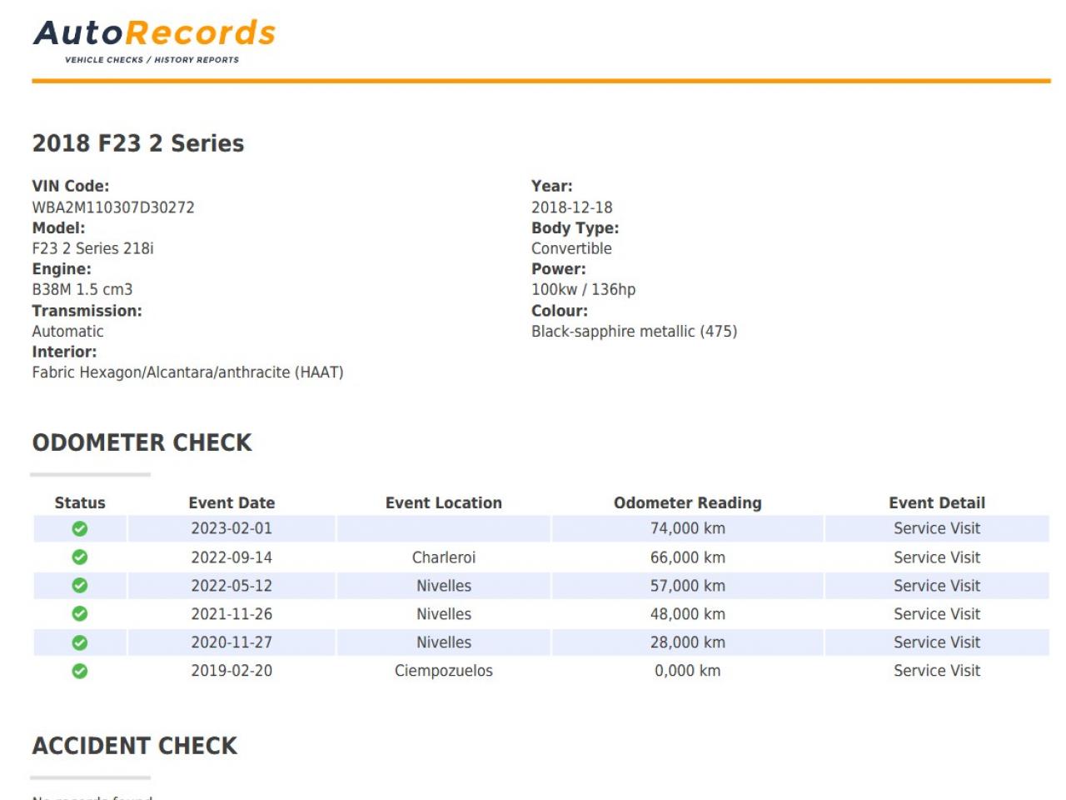
Task: Click the 74,000 km odometer reading
Action: (x=687, y=528)
